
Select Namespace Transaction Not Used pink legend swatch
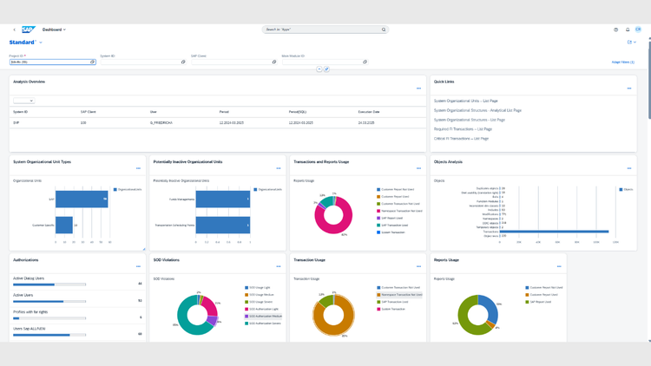378,212
